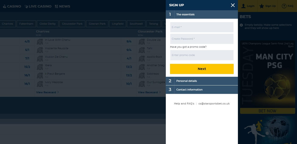
Task: Click the Casino chips icon
Action: (x=4, y=7)
